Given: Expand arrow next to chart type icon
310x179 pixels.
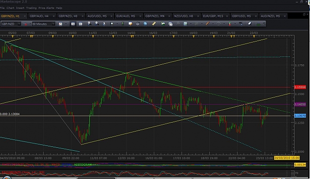Looking at the screenshot, I should click(x=65, y=24).
